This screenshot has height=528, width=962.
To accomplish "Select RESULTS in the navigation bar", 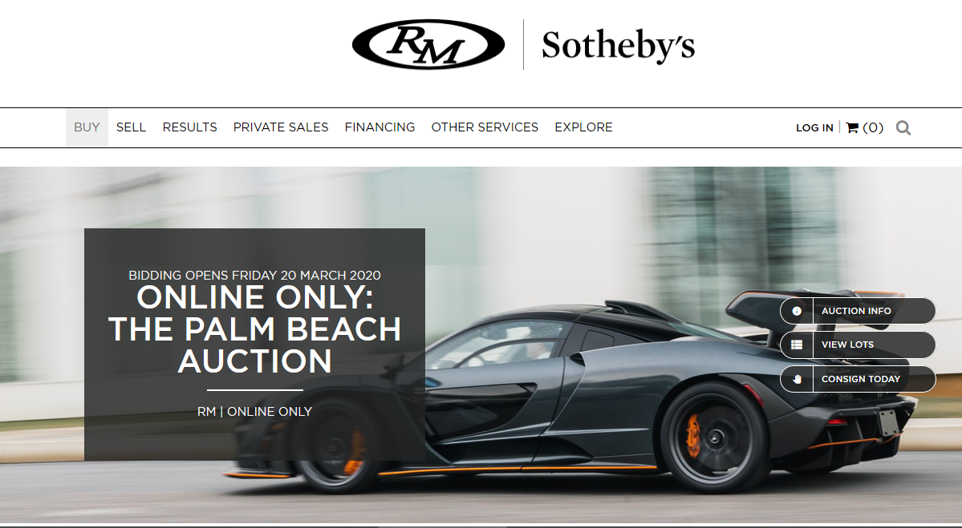I will pyautogui.click(x=189, y=127).
